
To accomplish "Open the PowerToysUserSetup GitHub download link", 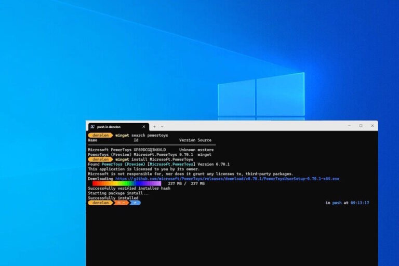I will [227, 179].
